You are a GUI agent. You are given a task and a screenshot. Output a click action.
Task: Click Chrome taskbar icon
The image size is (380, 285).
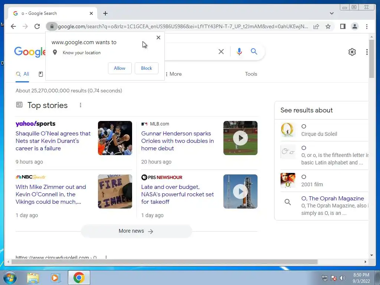click(x=79, y=278)
